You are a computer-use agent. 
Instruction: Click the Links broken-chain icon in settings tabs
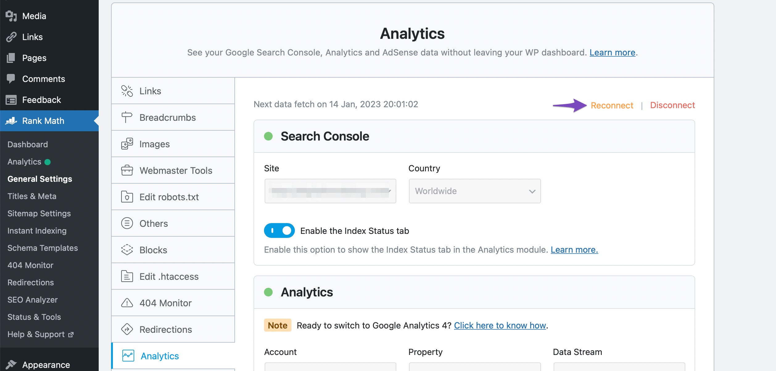[x=127, y=91]
